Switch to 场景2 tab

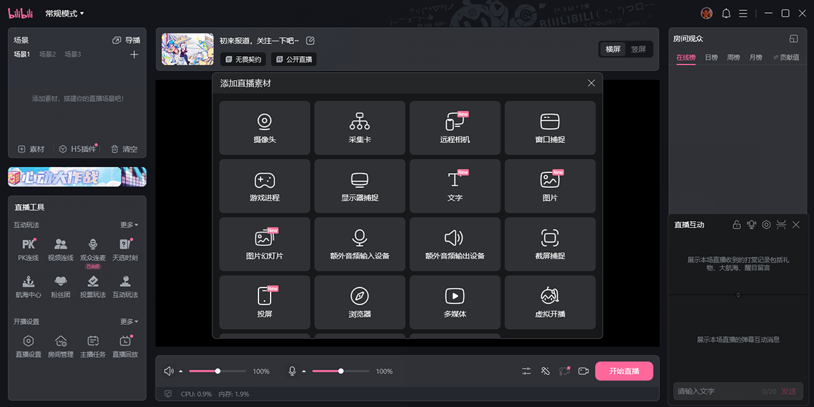point(47,54)
